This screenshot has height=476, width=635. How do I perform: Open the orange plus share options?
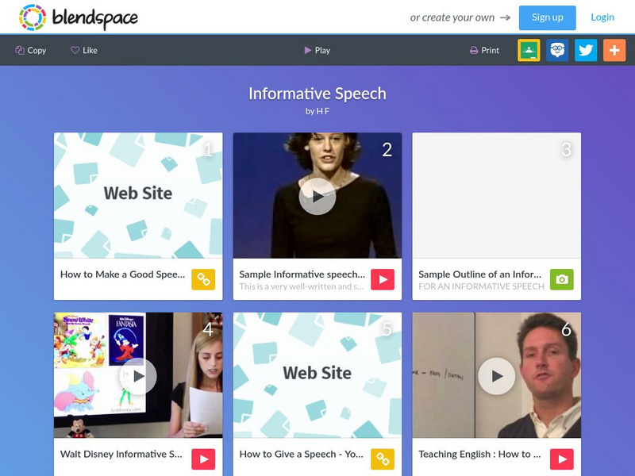coord(614,50)
